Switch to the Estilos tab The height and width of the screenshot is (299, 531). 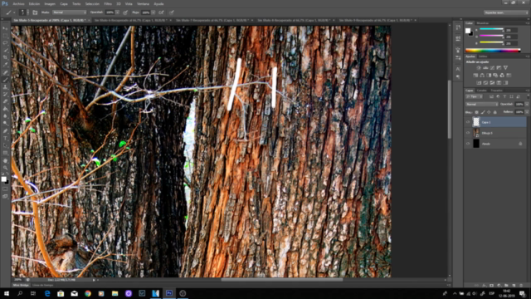point(483,56)
